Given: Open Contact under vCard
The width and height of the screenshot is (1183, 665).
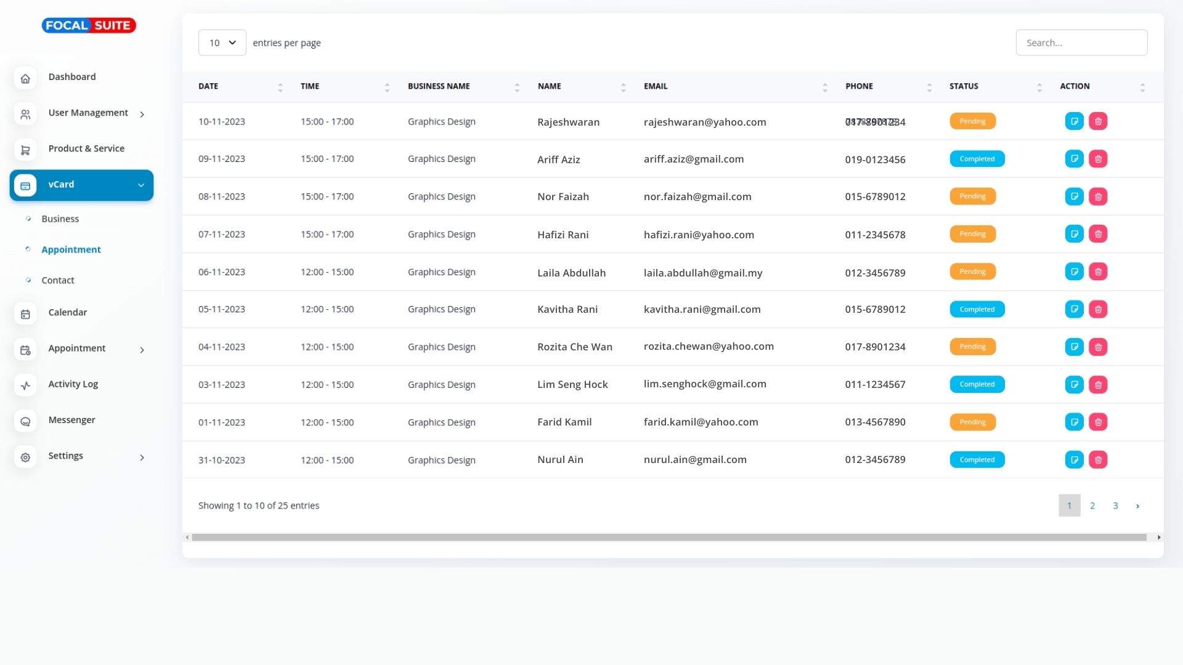Looking at the screenshot, I should coord(57,281).
